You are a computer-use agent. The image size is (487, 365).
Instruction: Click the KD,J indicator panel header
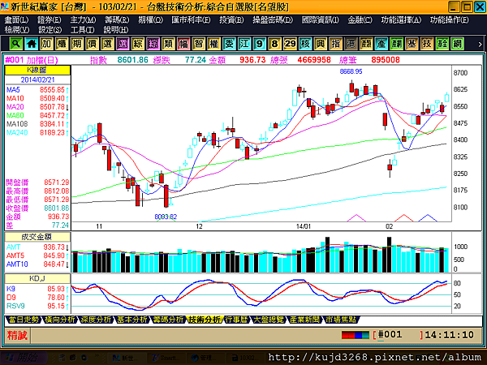pos(37,278)
